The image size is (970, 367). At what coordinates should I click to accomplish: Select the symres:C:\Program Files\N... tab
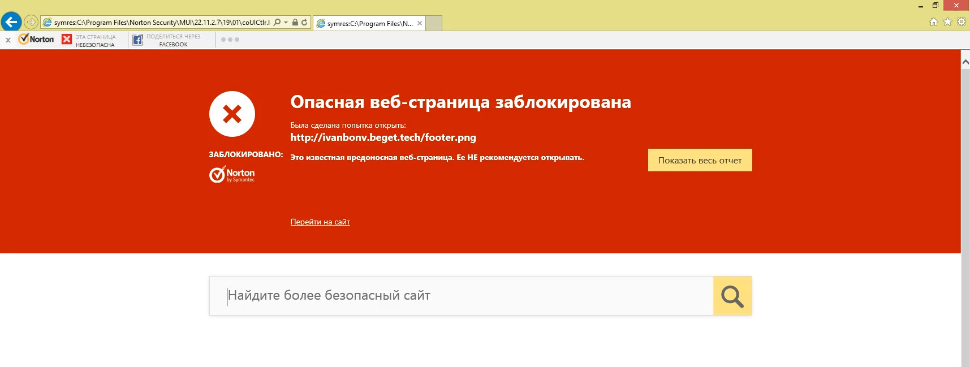coord(369,23)
